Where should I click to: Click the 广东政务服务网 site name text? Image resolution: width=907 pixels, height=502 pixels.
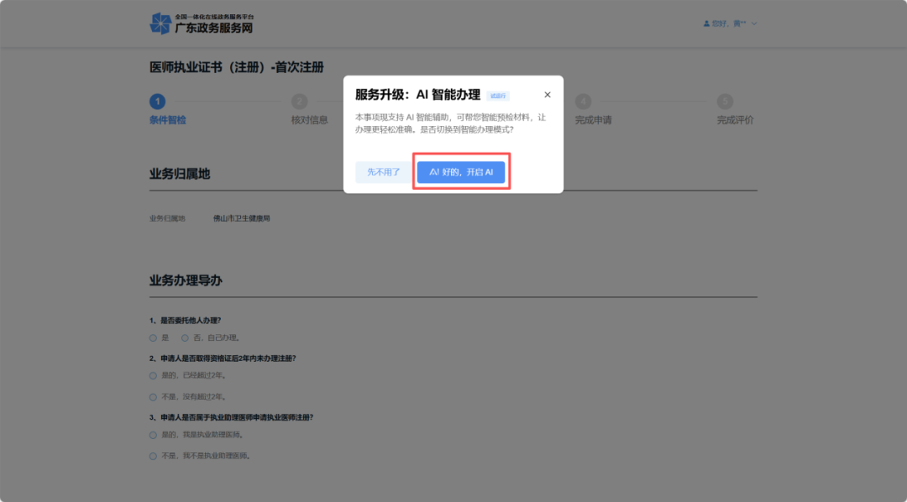(x=214, y=28)
